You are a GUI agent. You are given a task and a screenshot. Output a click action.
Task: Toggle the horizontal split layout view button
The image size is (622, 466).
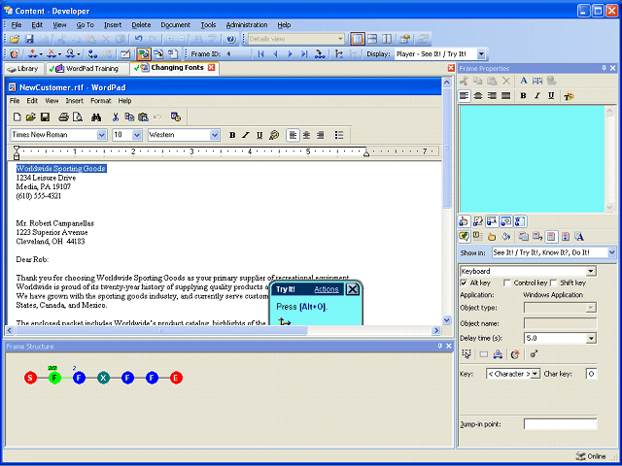pyautogui.click(x=372, y=39)
